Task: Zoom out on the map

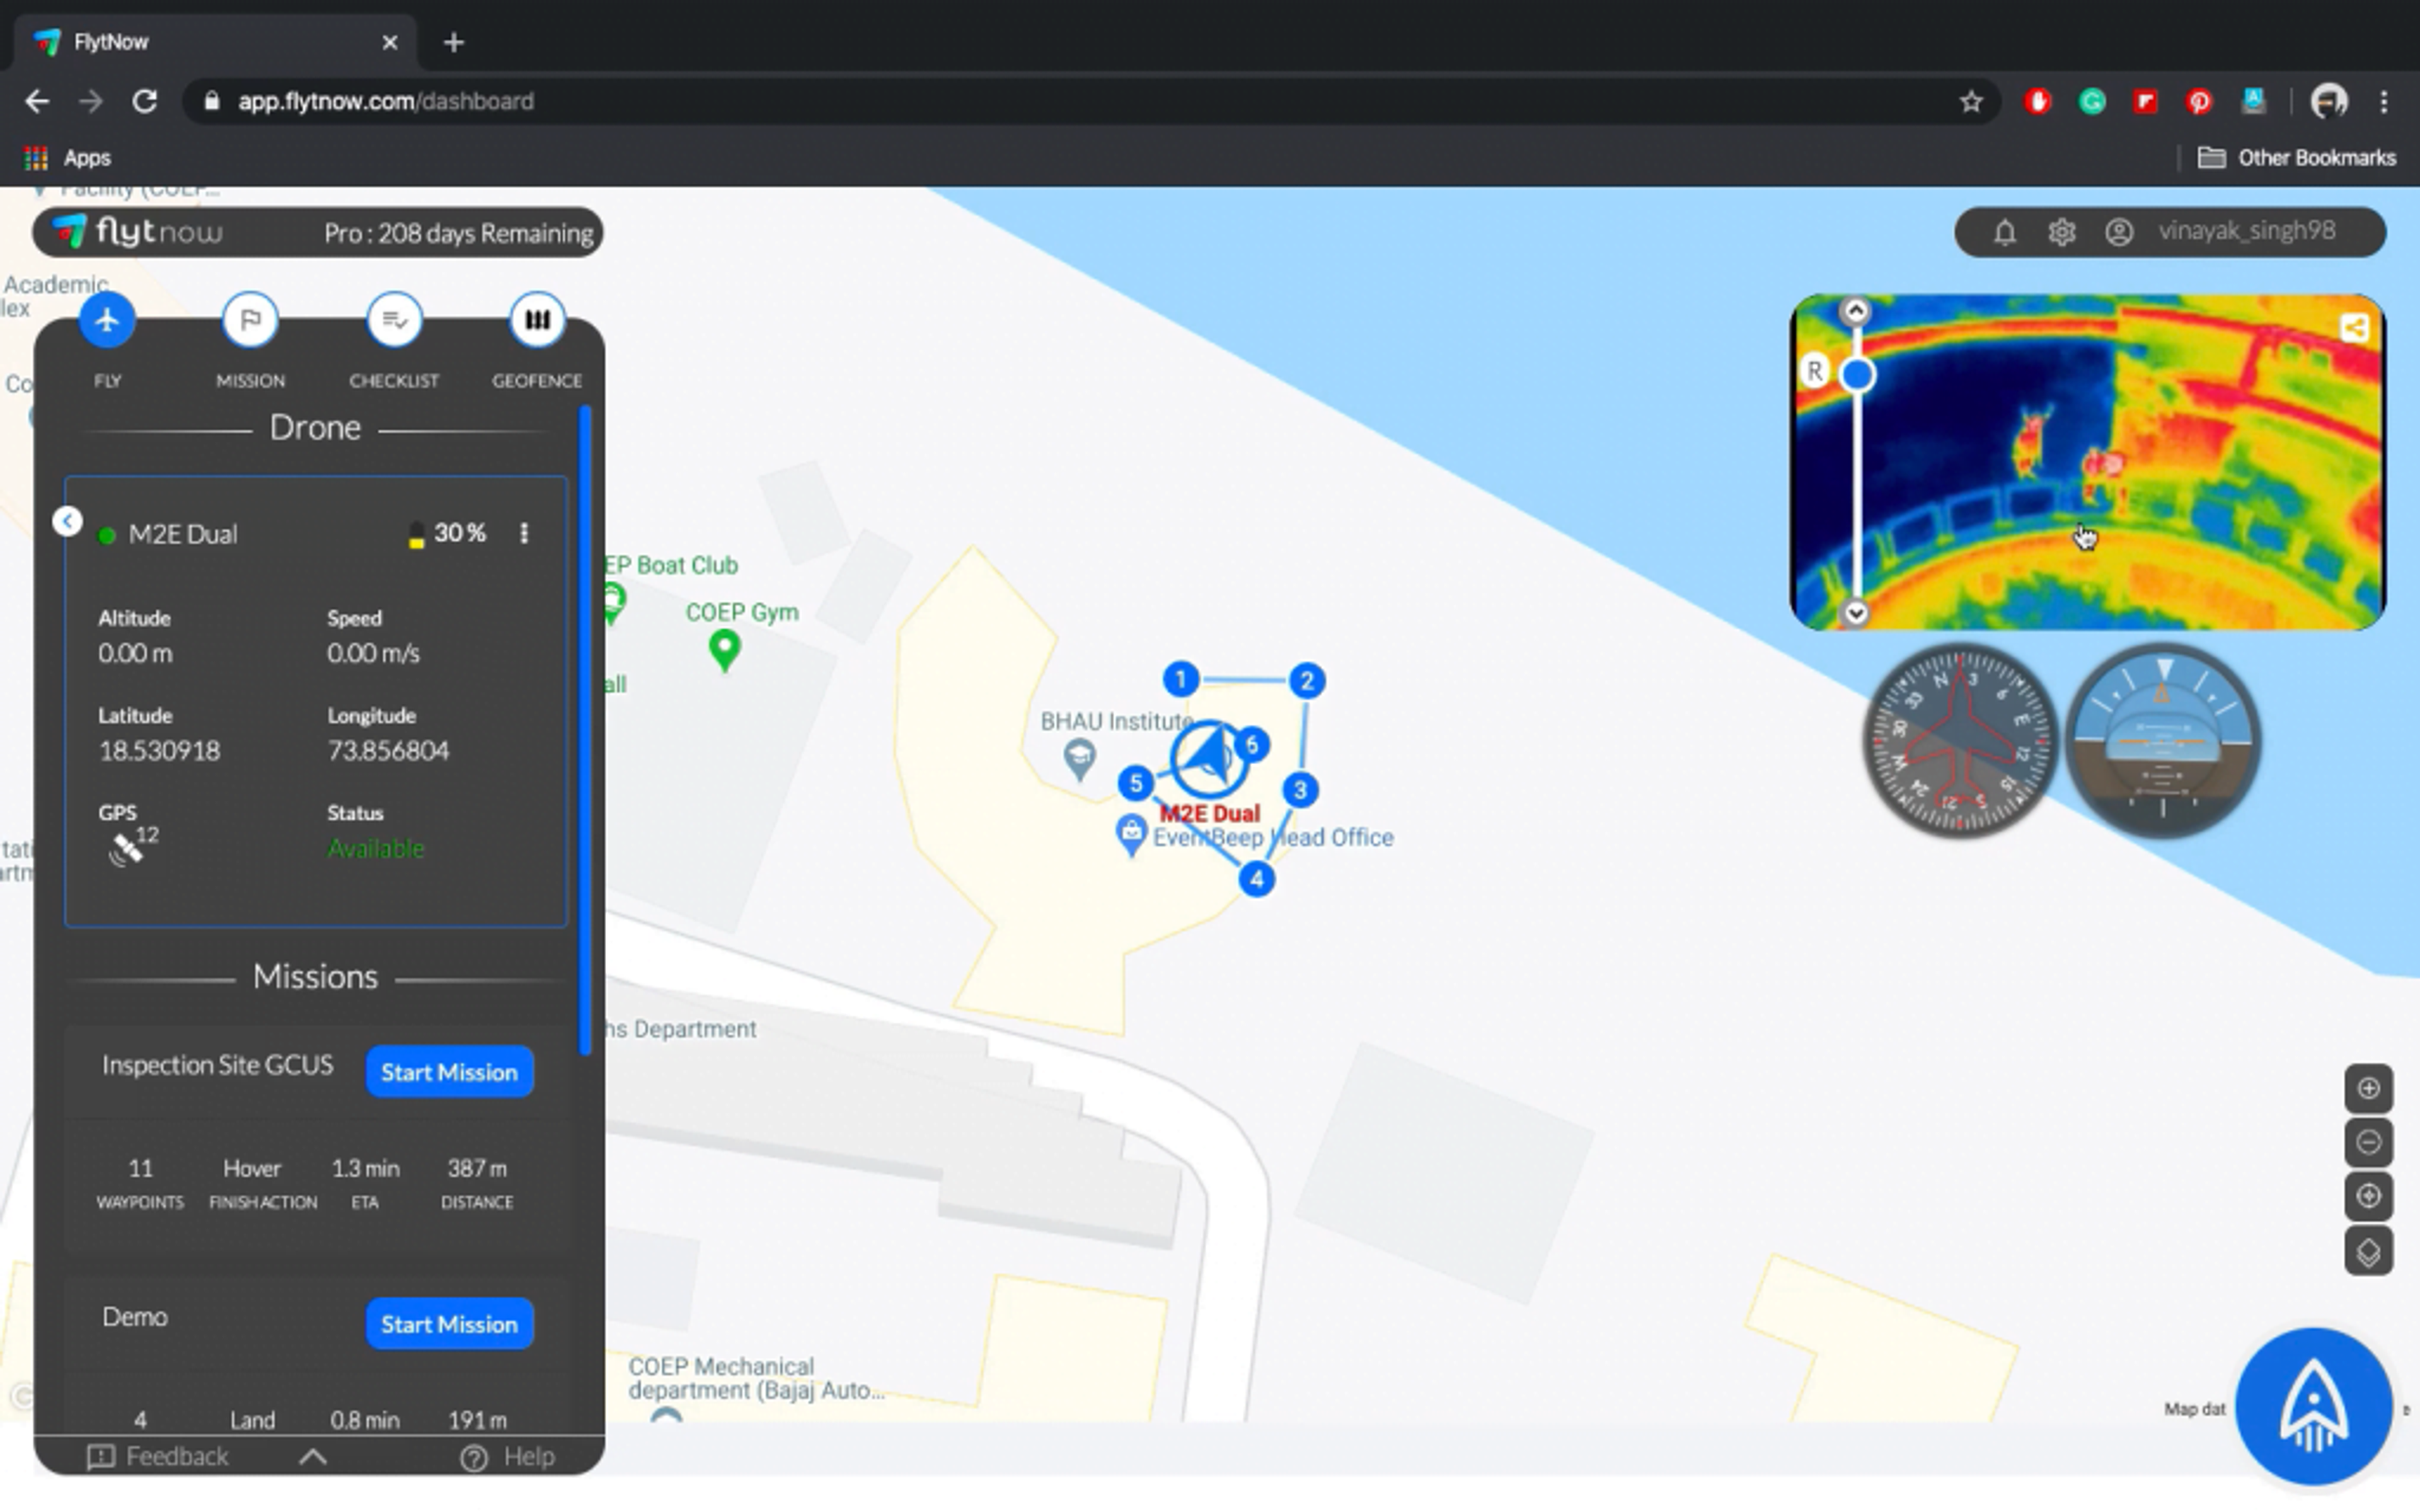Action: [2368, 1143]
